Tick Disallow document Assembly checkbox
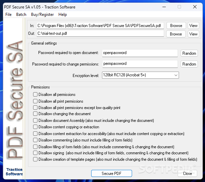This screenshot has height=182, width=205. click(x=35, y=120)
